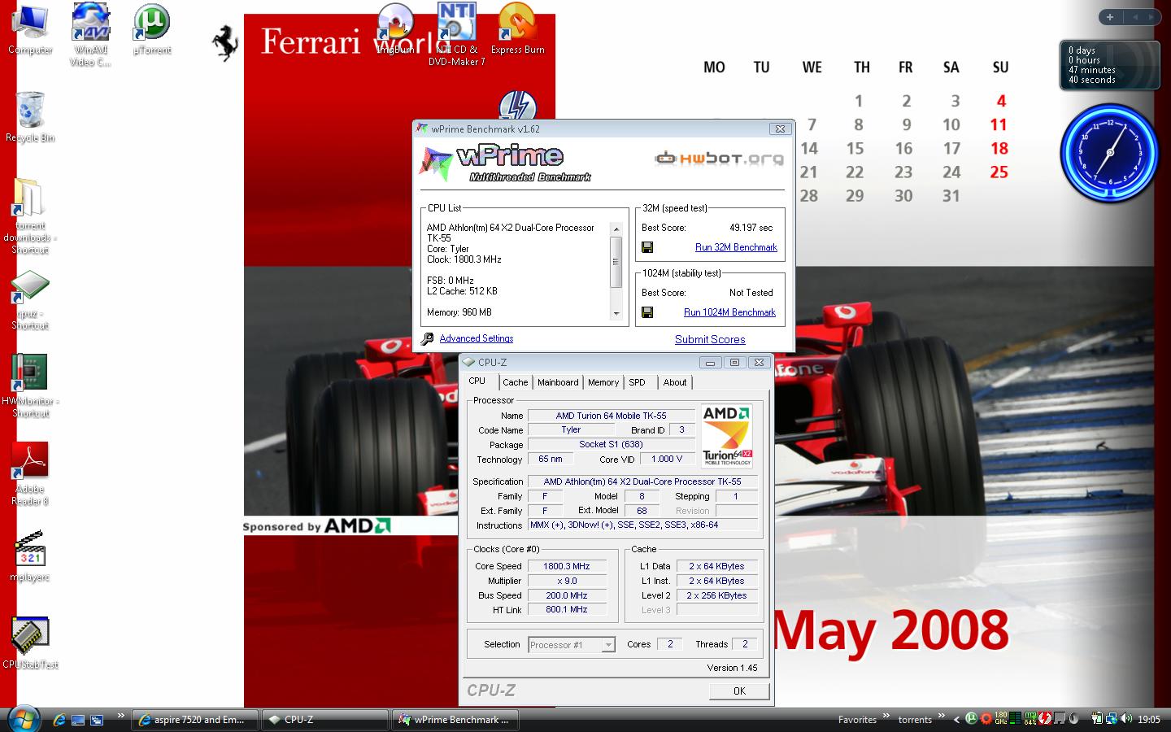Click the Run 32M Benchmark link
1171x732 pixels.
coord(736,247)
